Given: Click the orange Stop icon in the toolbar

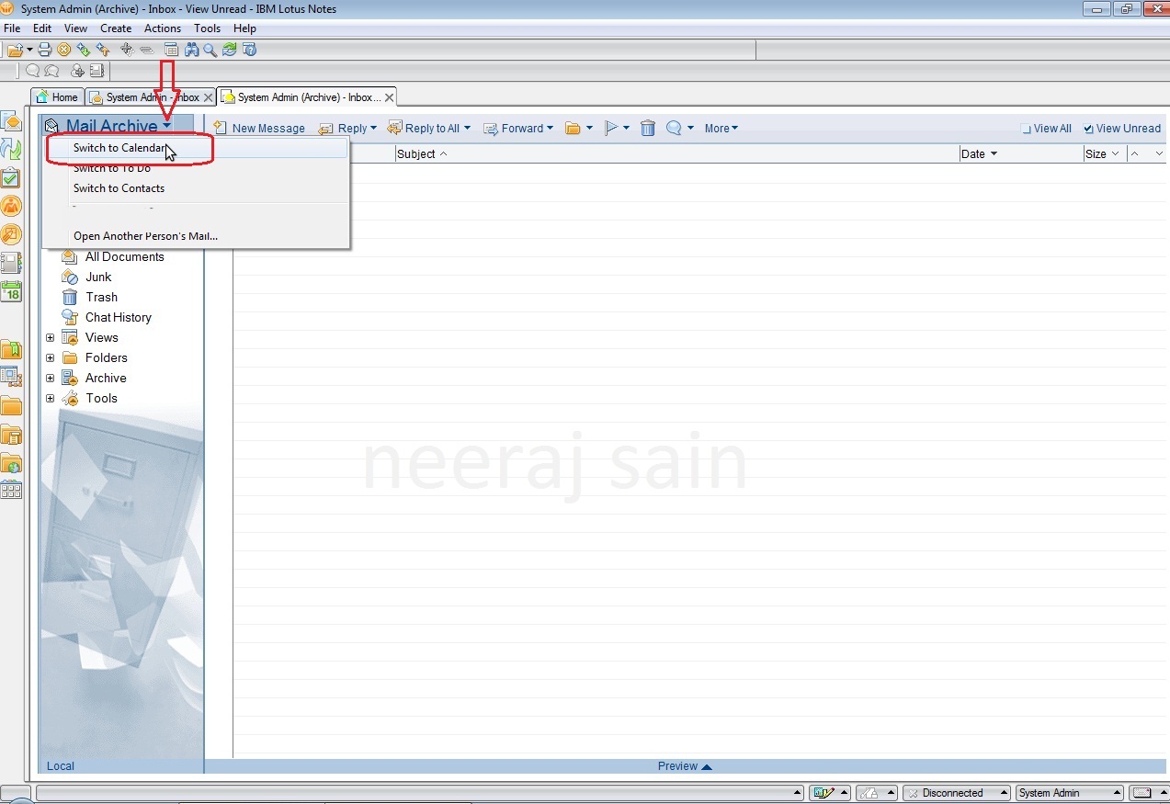Looking at the screenshot, I should coord(63,50).
